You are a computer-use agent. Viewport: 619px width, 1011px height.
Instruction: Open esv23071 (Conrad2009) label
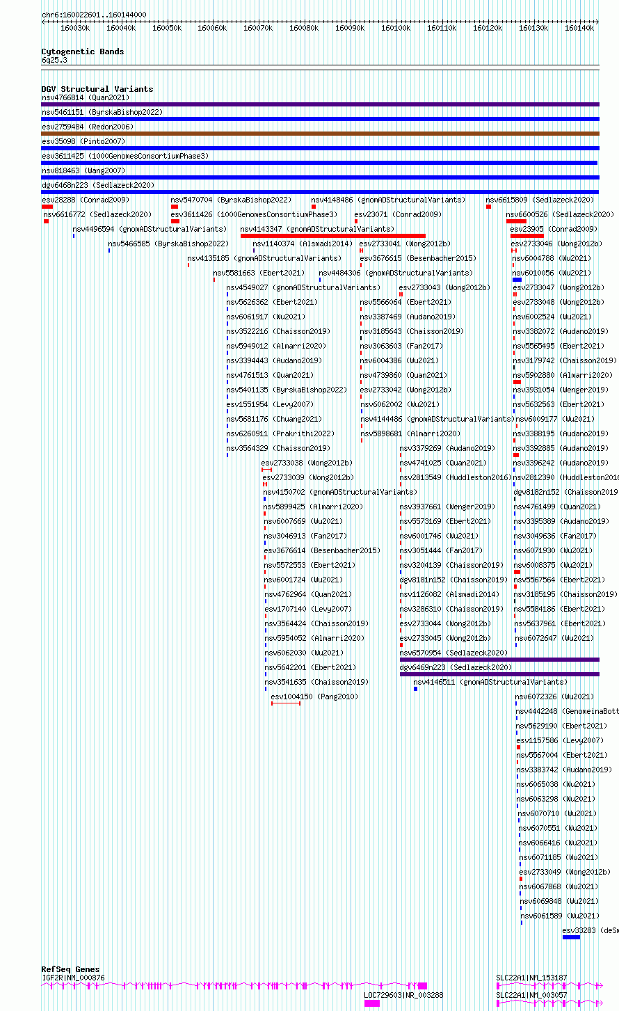pos(398,214)
